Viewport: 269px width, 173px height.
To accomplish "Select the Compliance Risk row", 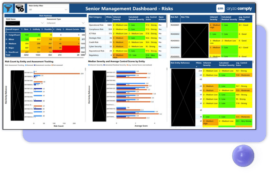I will pyautogui.click(x=127, y=29).
